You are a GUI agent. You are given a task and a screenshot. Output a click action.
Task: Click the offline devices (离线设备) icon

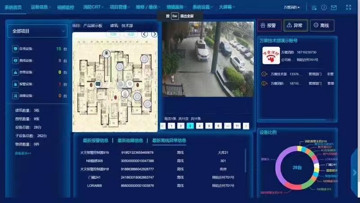(15, 60)
